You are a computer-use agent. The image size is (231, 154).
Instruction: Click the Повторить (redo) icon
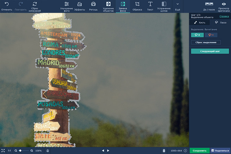20,4
